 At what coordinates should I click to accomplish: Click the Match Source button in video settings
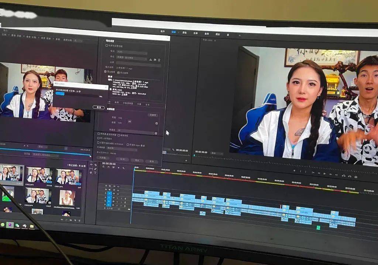(x=153, y=115)
